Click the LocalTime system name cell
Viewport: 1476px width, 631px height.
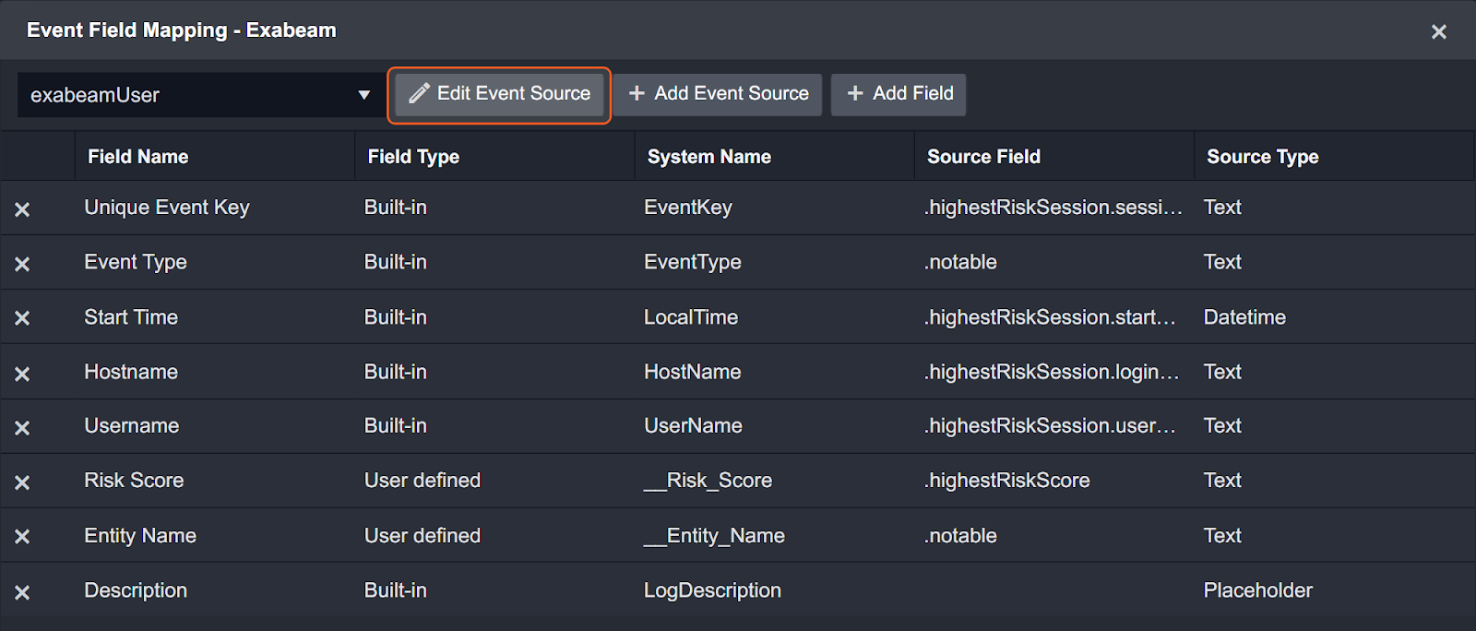point(691,317)
